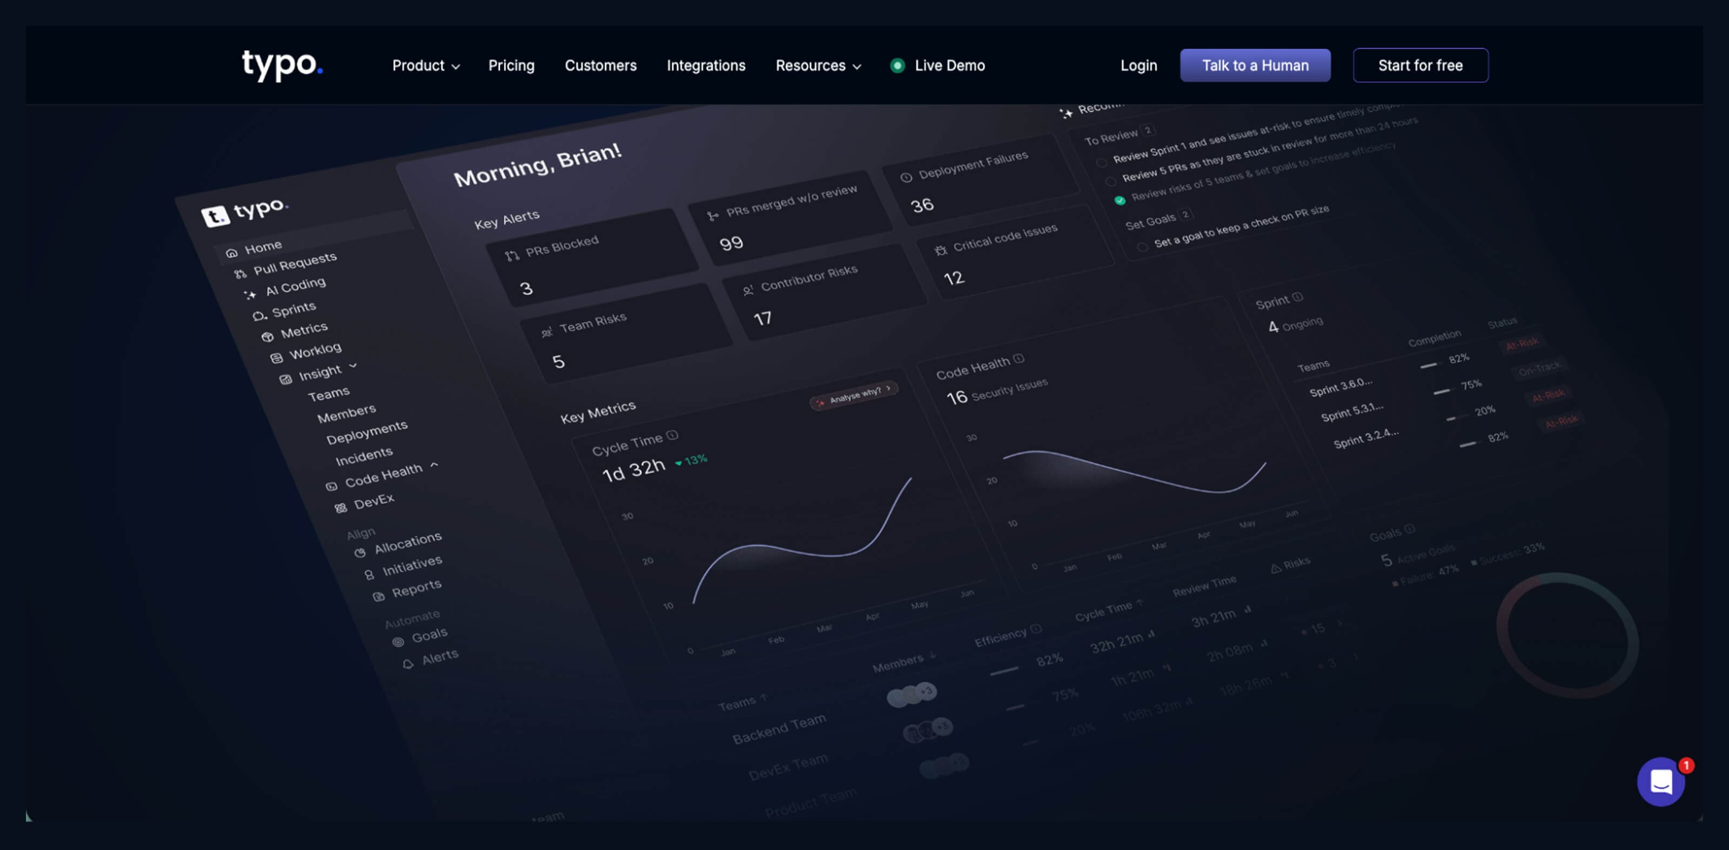This screenshot has width=1729, height=850.
Task: Select Teams under Insight in sidebar
Action: (x=329, y=394)
